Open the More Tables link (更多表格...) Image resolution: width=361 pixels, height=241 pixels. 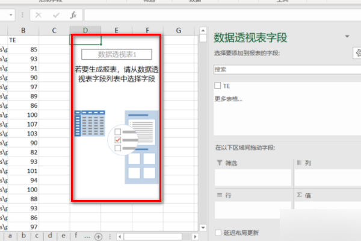[x=229, y=99]
